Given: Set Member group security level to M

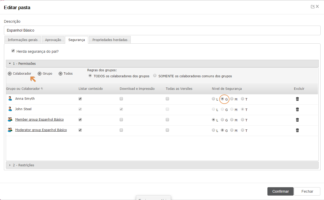Looking at the screenshot, I should 232,120.
